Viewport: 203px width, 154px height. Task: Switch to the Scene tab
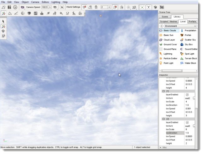click(165, 17)
